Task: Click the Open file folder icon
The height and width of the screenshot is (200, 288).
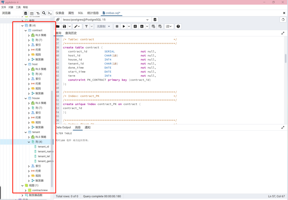Action: 58,26
